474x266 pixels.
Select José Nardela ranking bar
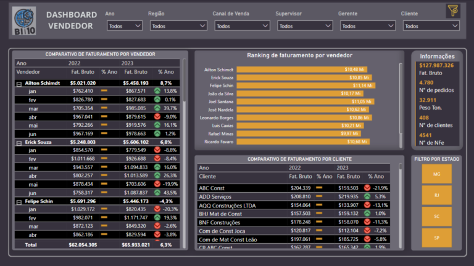pyautogui.click(x=302, y=110)
